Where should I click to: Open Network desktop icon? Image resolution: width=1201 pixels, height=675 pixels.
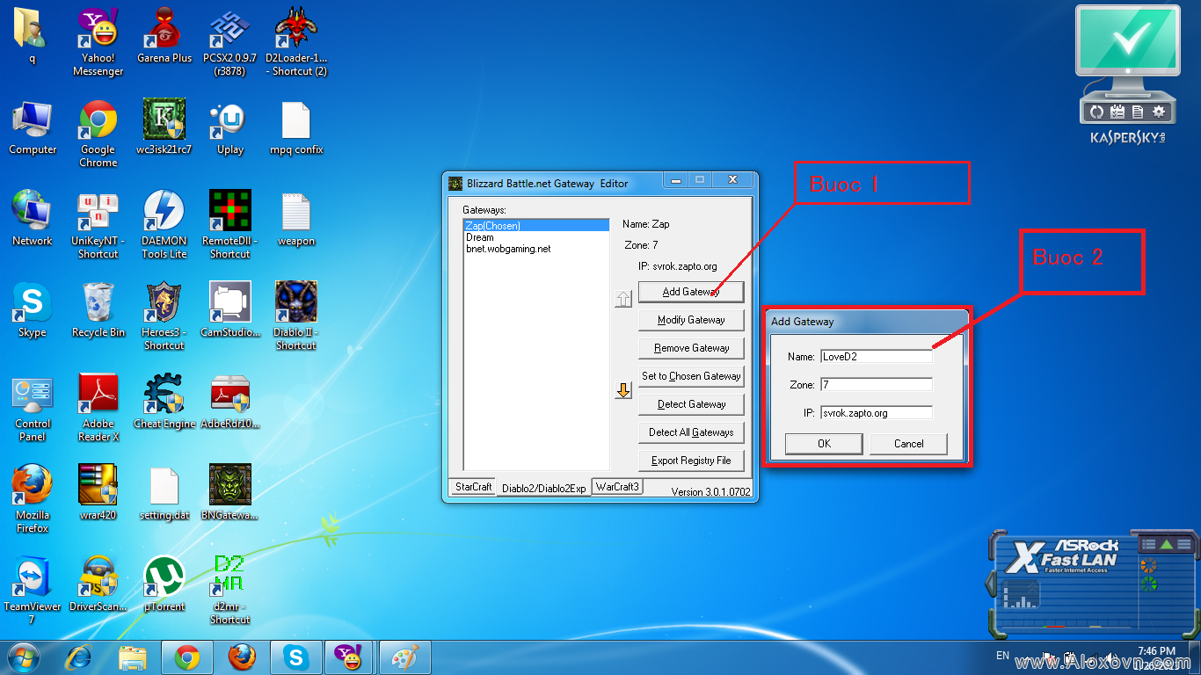tap(33, 217)
